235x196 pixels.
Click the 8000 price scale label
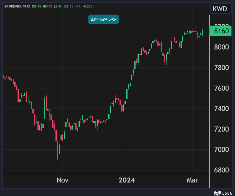click(x=221, y=47)
